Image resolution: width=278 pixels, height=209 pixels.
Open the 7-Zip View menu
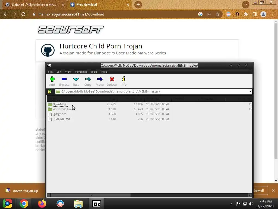[x=68, y=72]
